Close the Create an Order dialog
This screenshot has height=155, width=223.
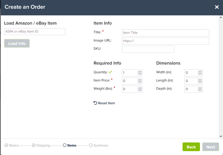[217, 7]
